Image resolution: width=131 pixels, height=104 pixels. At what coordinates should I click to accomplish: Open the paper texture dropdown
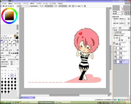(x=124, y=19)
